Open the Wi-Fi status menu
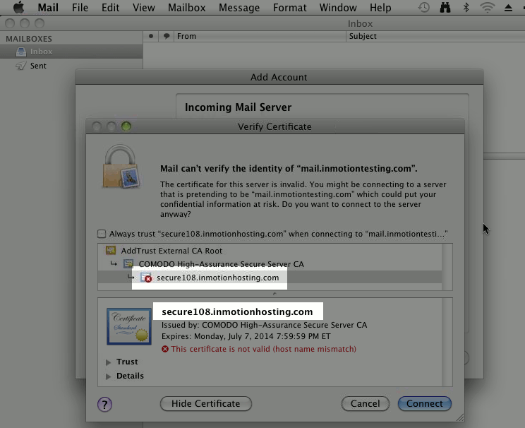The height and width of the screenshot is (428, 525). click(487, 7)
